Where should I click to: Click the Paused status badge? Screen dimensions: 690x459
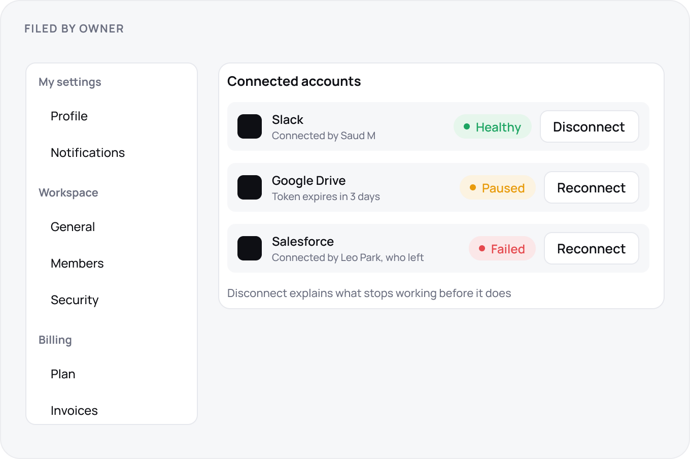(497, 188)
